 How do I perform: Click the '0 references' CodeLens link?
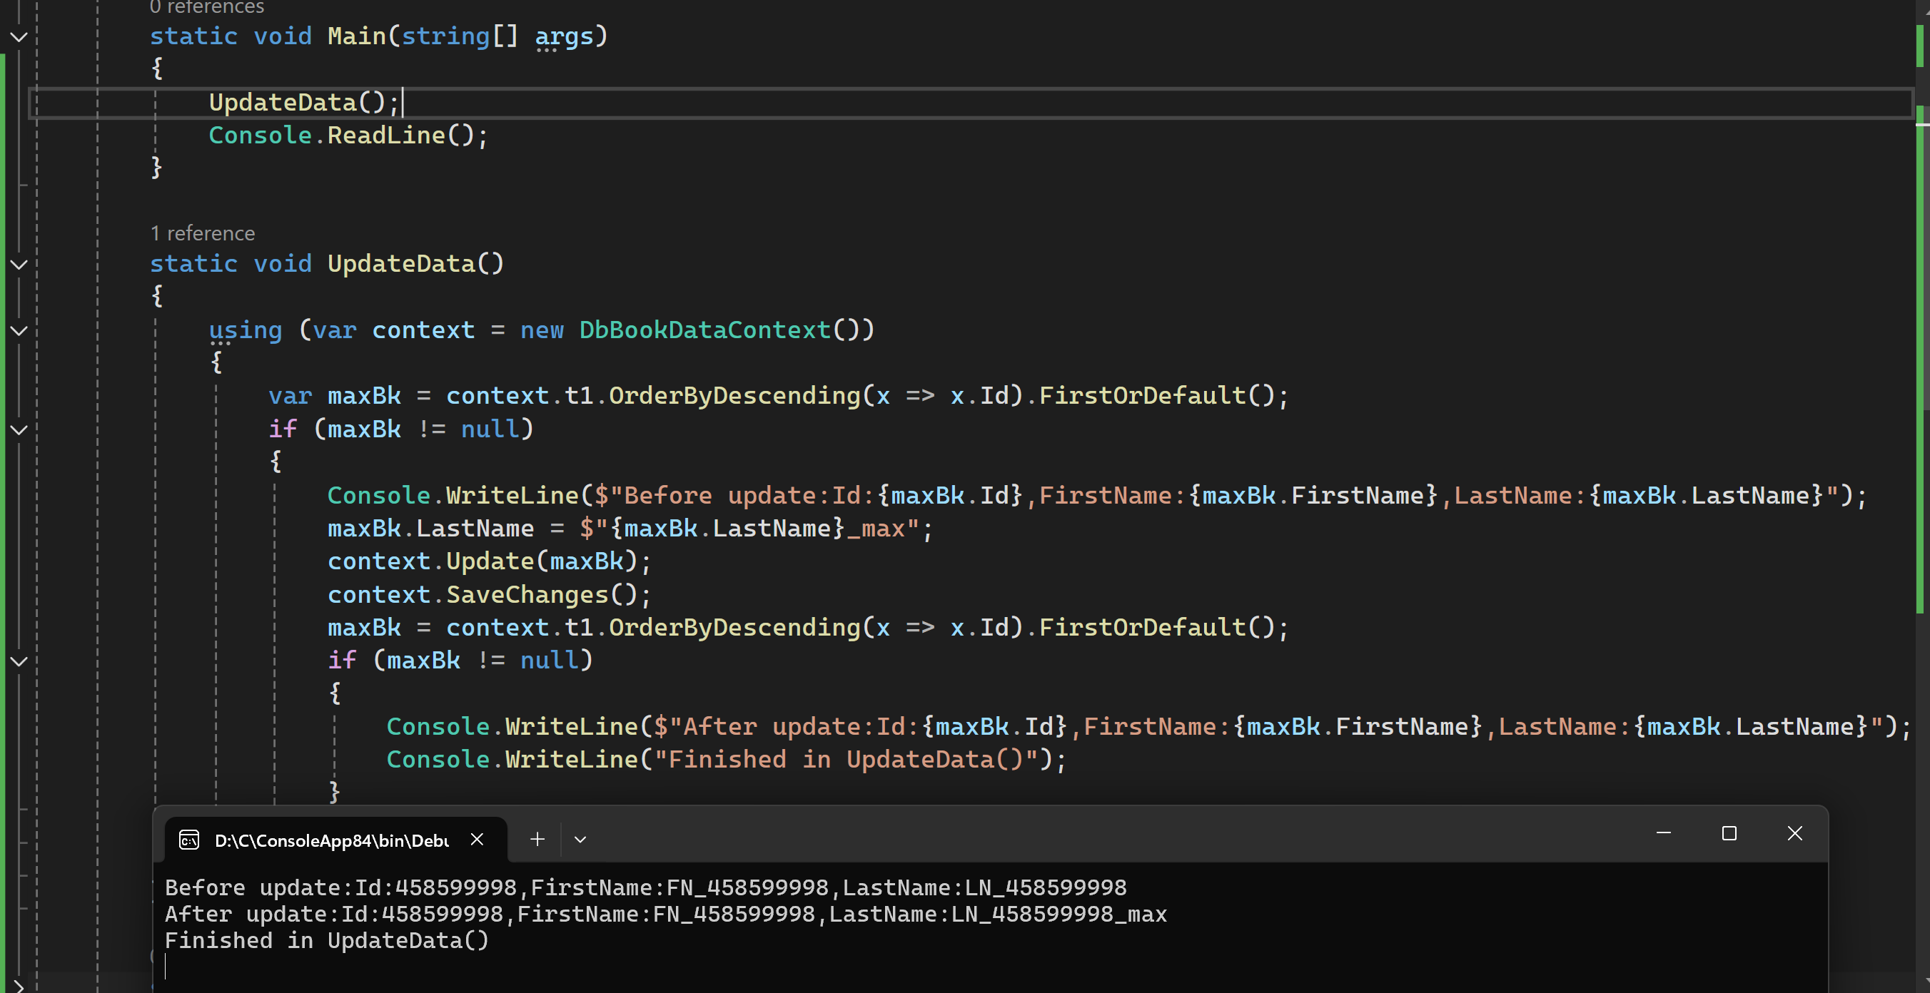tap(207, 7)
